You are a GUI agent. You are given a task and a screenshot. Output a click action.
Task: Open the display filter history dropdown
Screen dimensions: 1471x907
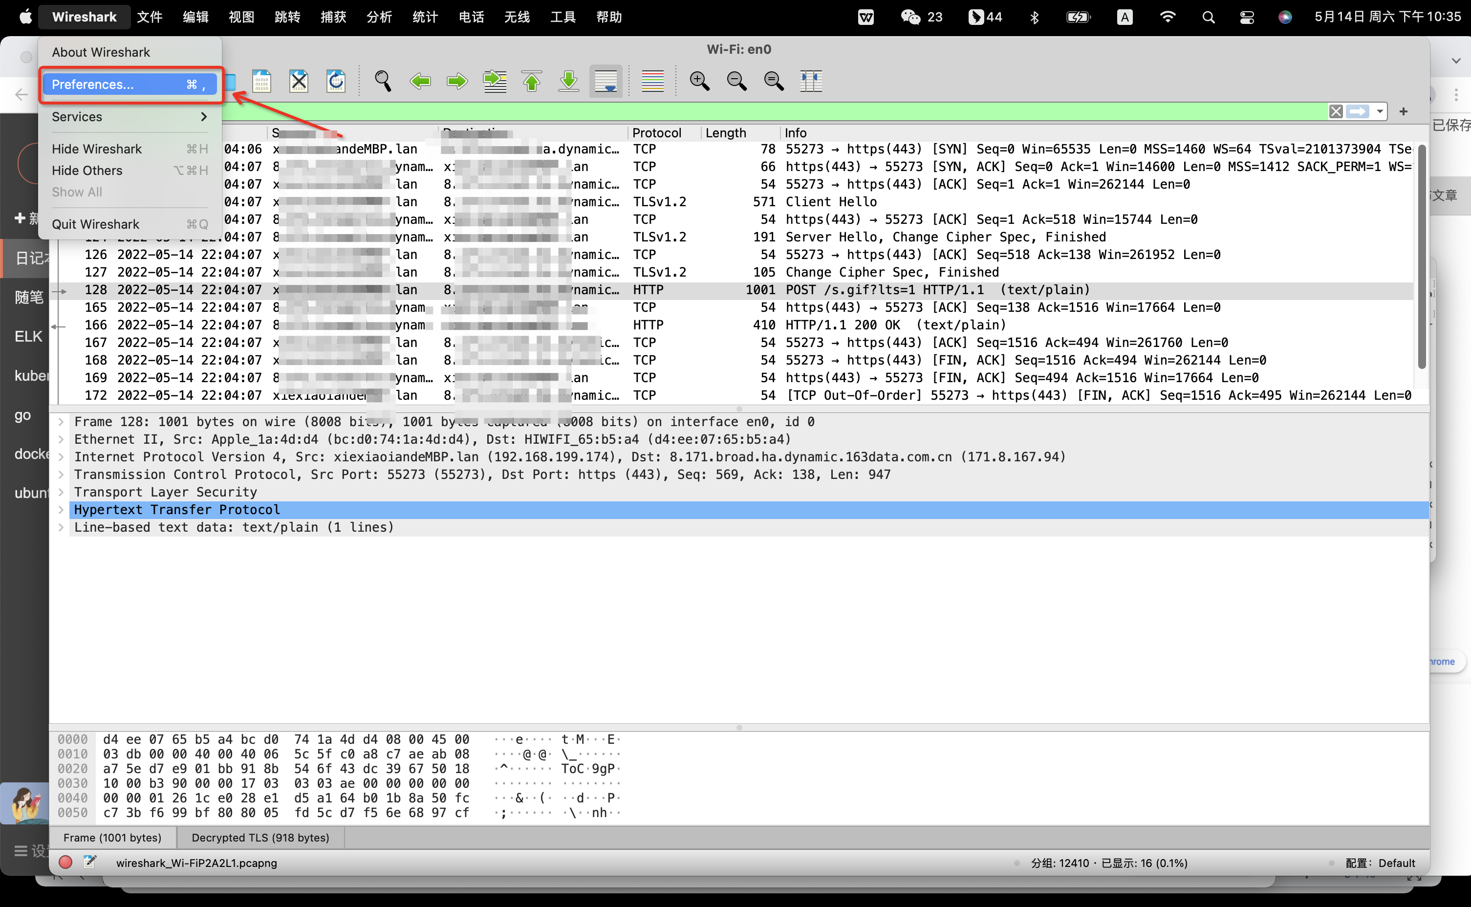pos(1378,111)
